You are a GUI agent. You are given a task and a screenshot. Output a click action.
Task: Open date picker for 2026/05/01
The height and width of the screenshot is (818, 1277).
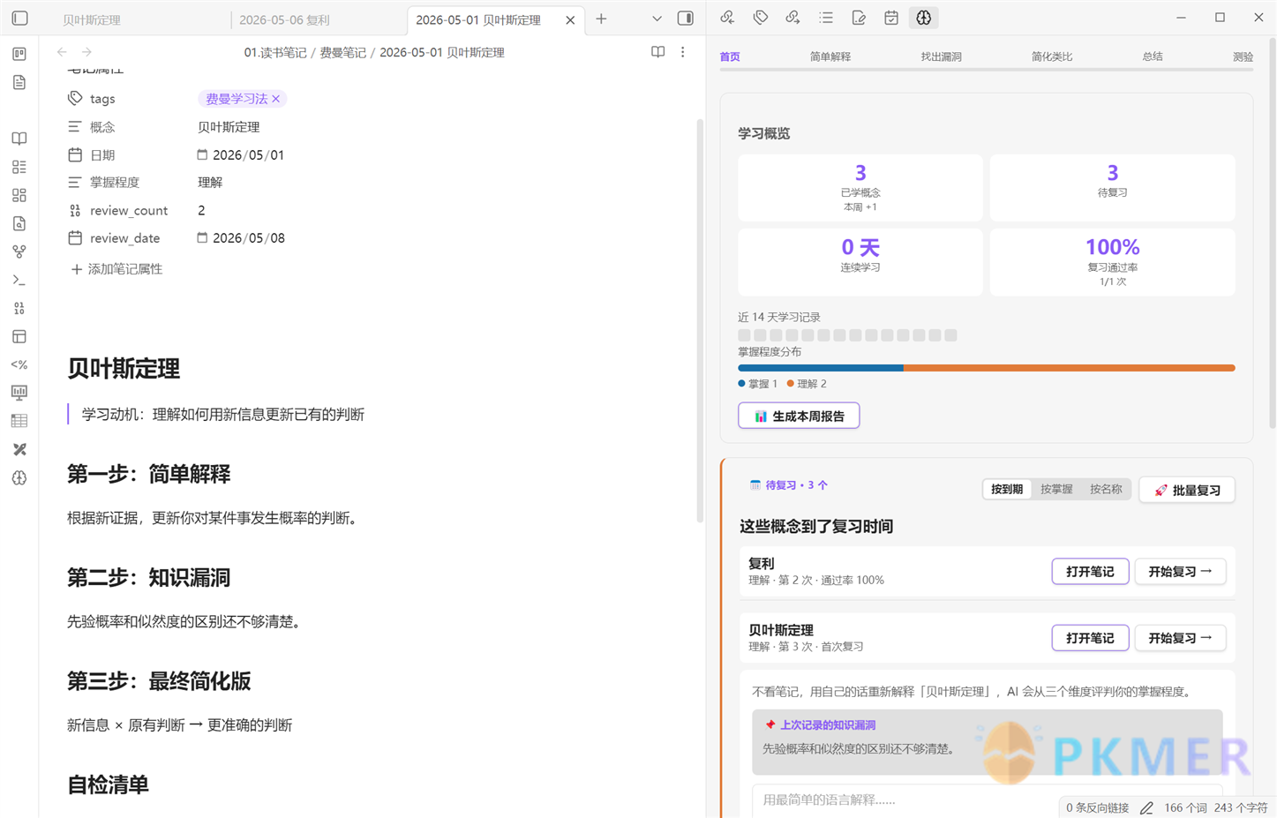tap(202, 154)
